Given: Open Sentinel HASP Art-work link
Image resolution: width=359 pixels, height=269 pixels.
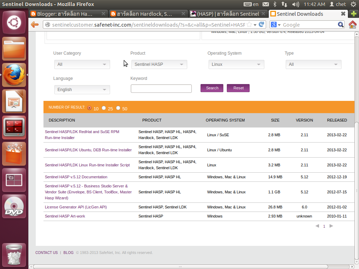Looking at the screenshot, I should [x=65, y=216].
